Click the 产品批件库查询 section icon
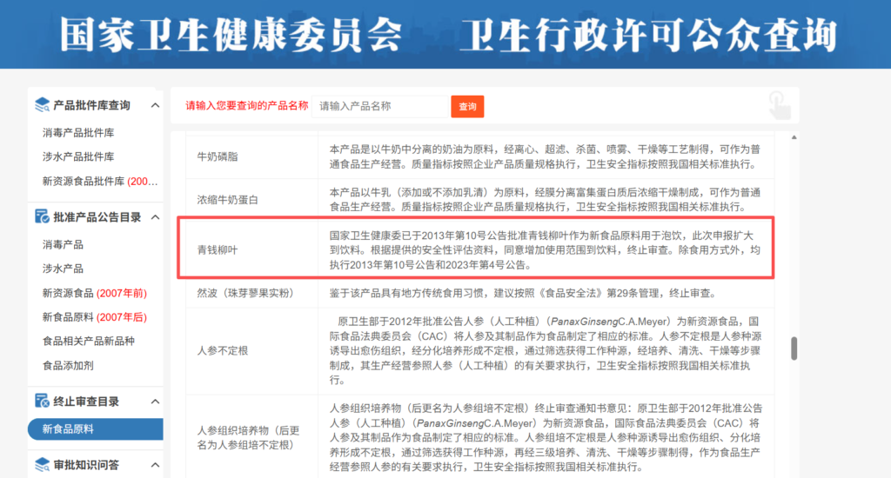This screenshot has height=478, width=891. (42, 105)
